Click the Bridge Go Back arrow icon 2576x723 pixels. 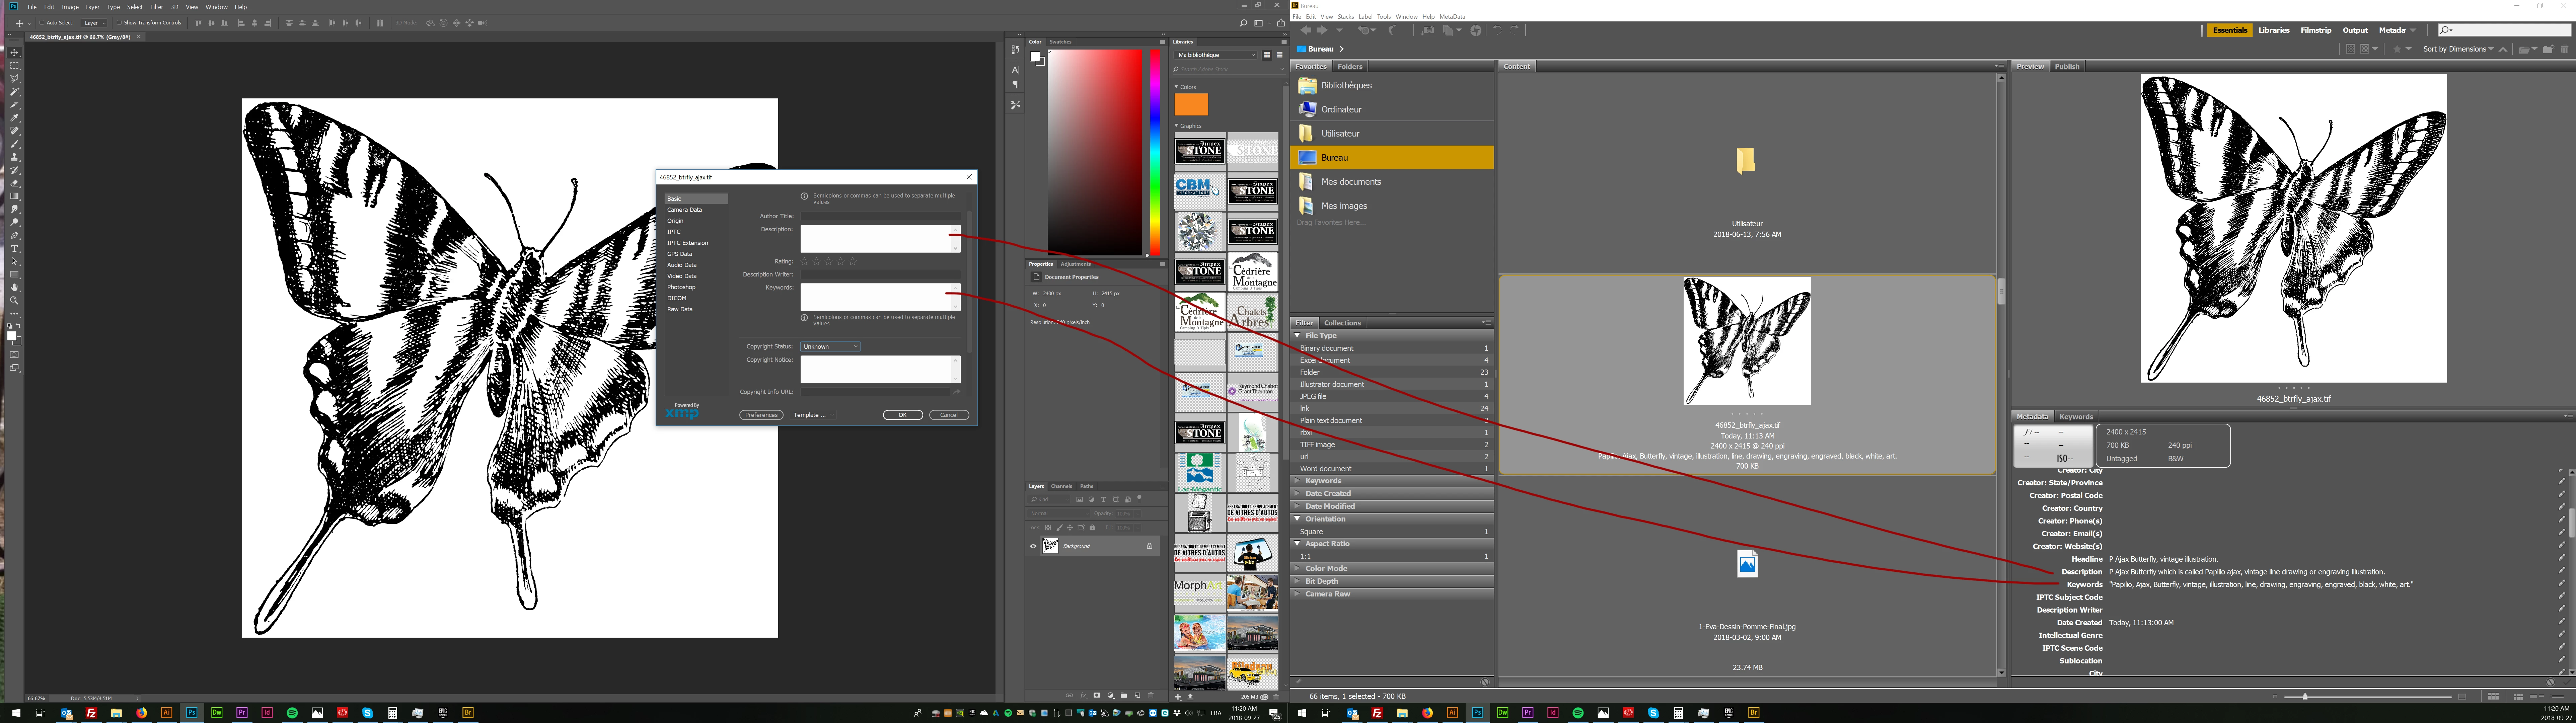[x=1305, y=30]
